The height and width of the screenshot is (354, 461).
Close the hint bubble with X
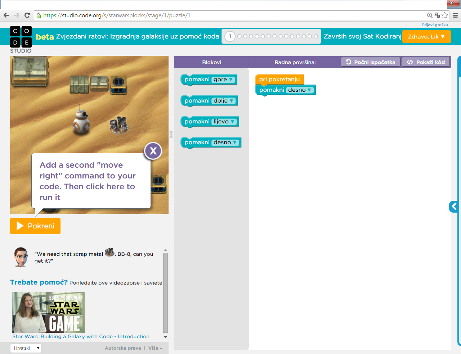153,151
